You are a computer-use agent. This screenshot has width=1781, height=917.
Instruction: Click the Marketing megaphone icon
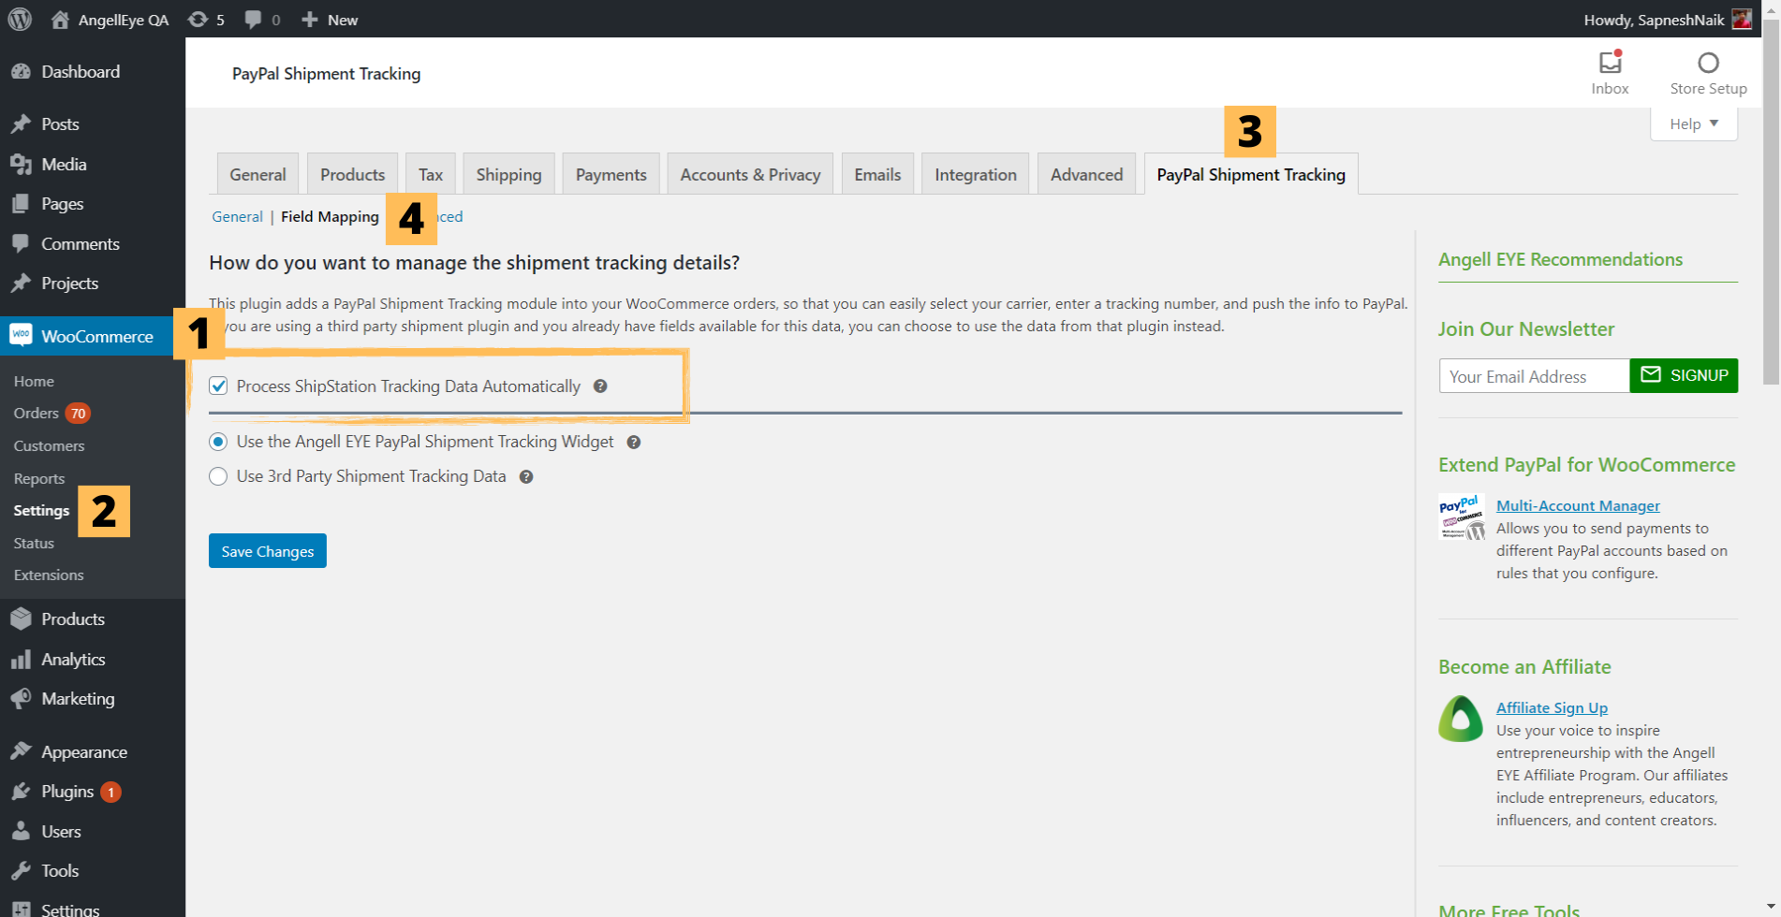coord(21,699)
